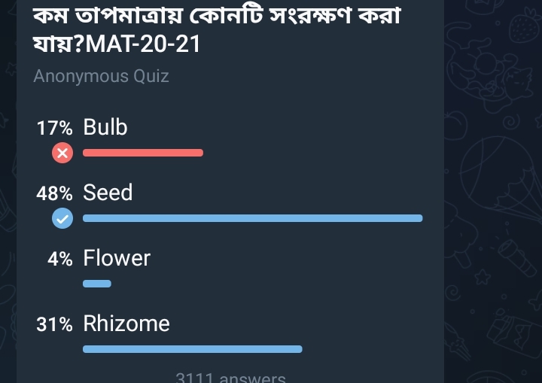Choose the Flower answer option

(117, 259)
